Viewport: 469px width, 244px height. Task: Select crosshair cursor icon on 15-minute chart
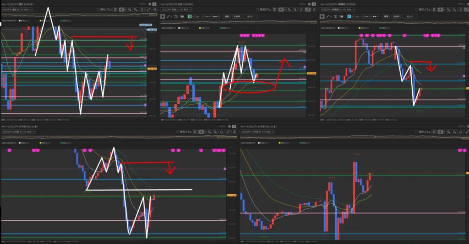pyautogui.click(x=440, y=132)
